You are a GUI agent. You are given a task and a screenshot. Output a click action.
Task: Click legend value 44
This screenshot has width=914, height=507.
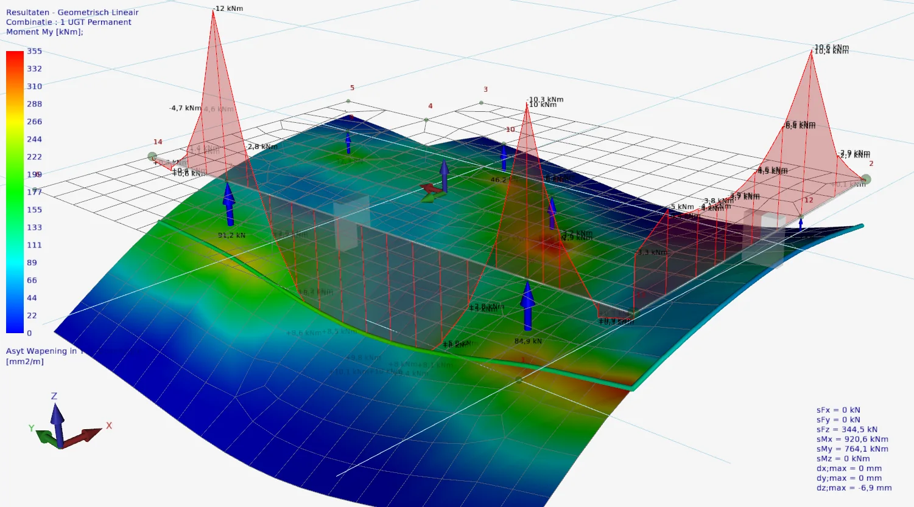(x=32, y=298)
